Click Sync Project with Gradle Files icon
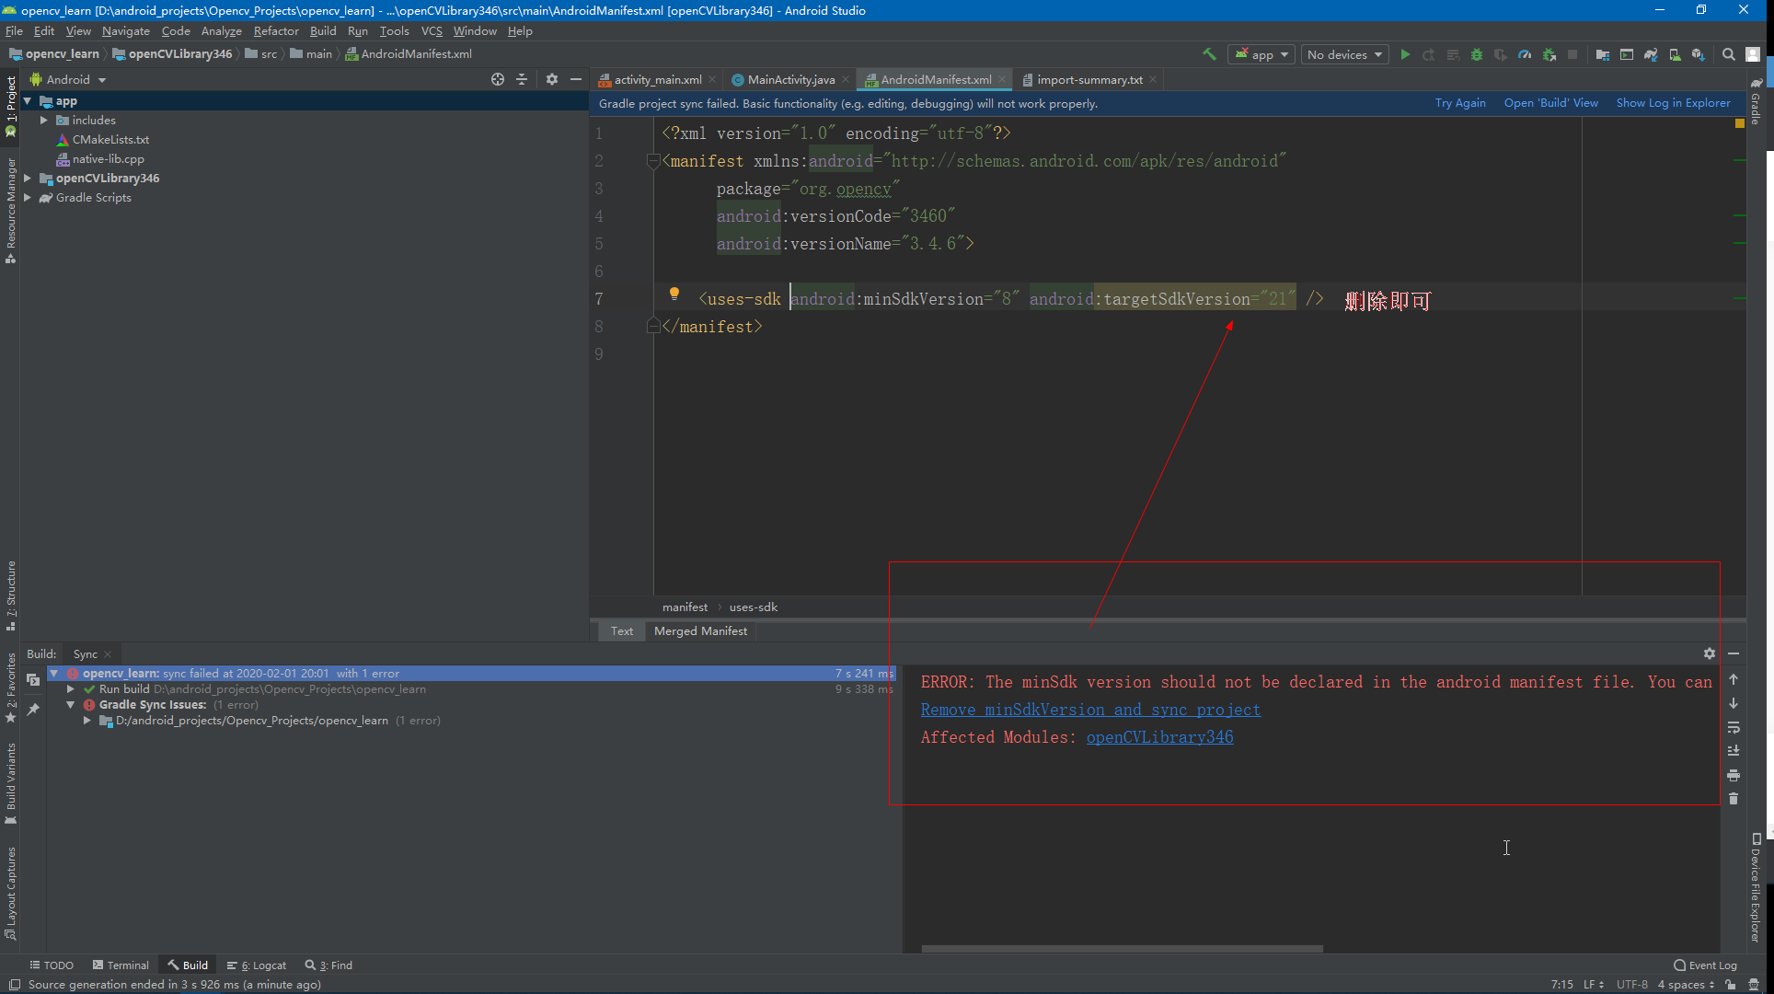Screen dimensions: 1774x994 tap(1651, 54)
